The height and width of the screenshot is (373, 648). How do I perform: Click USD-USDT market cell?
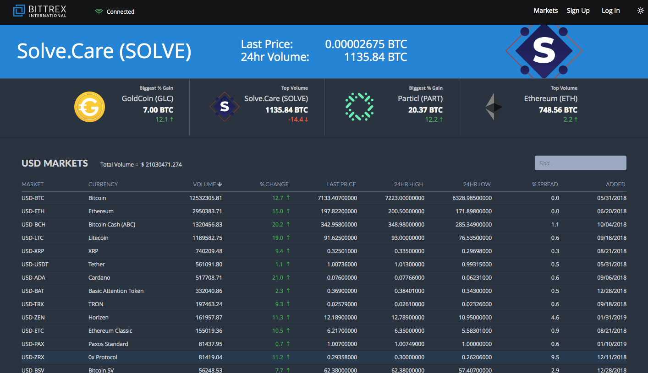pos(35,265)
